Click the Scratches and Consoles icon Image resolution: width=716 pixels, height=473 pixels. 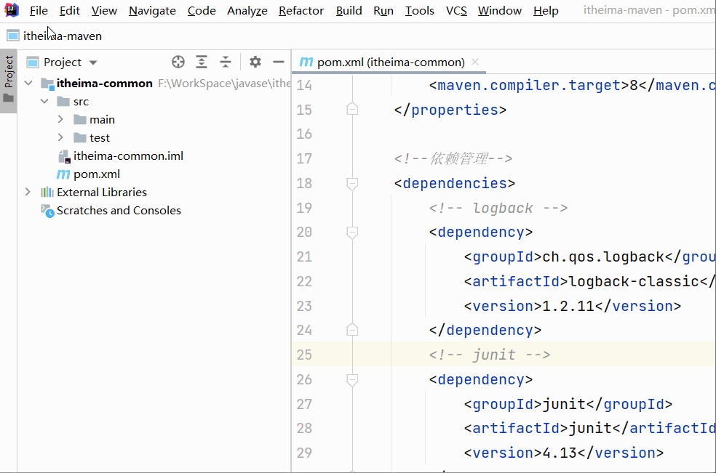47,211
